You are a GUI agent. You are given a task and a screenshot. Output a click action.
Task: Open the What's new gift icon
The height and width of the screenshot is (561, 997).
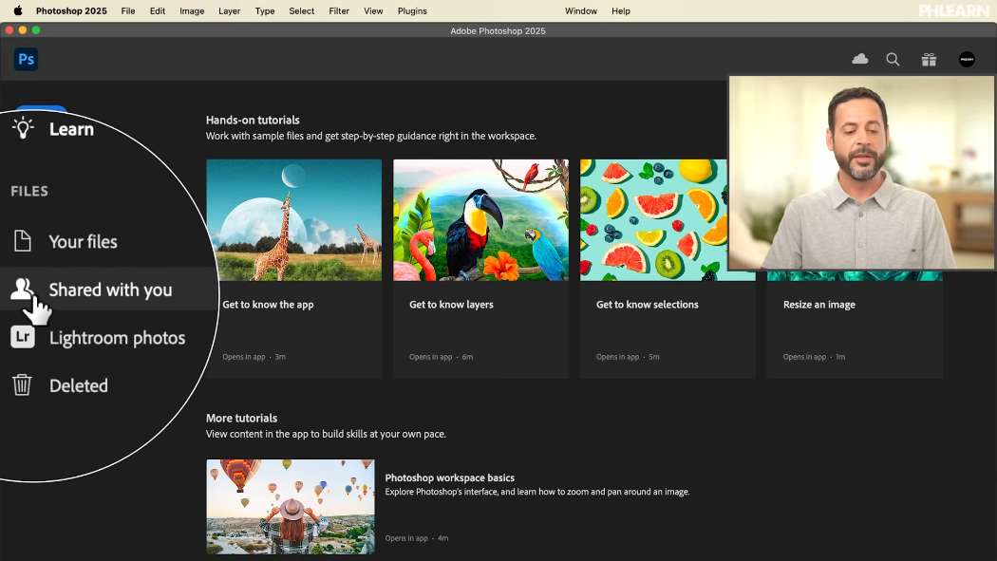tap(929, 59)
